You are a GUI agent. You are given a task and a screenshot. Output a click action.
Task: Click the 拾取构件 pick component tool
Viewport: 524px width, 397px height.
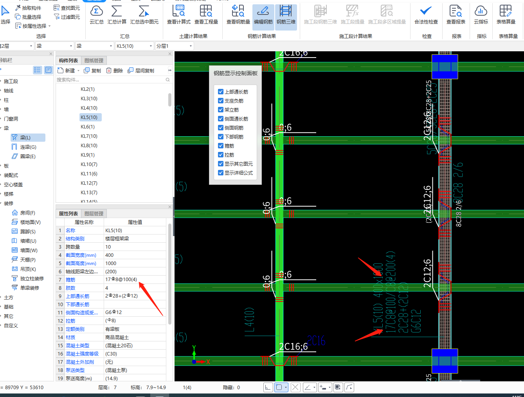(28, 8)
